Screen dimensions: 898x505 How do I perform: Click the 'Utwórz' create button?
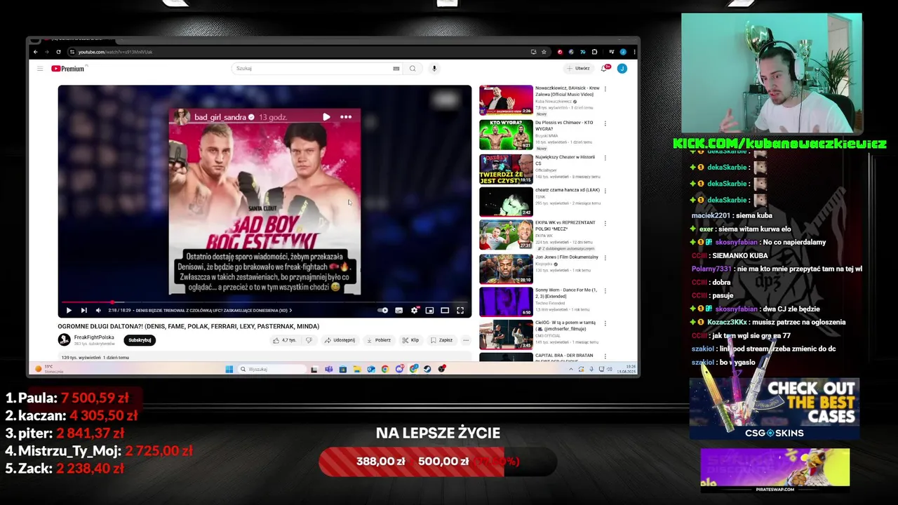(x=579, y=69)
